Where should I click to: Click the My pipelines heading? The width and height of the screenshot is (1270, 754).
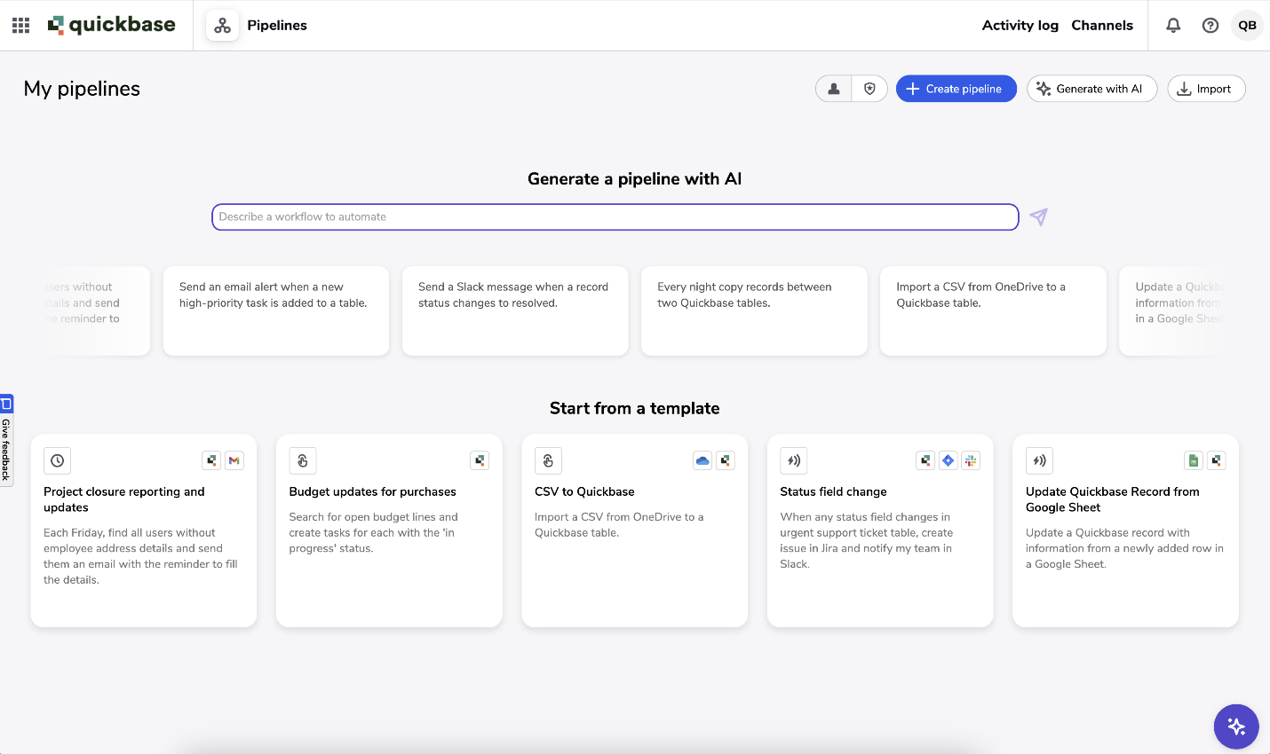click(82, 89)
